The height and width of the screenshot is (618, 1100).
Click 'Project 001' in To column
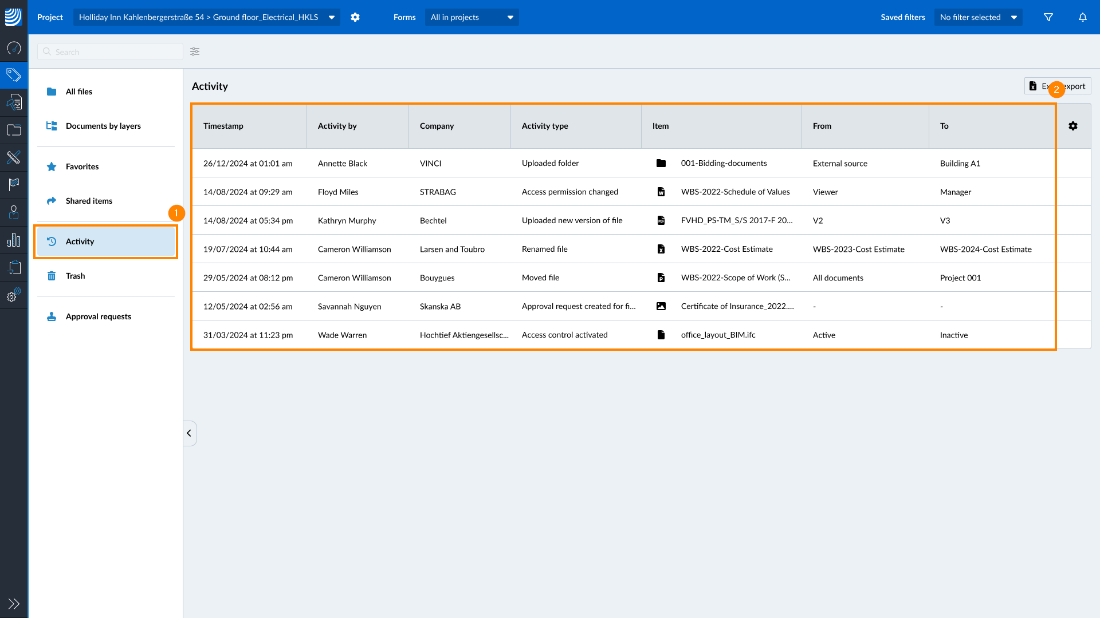point(961,278)
